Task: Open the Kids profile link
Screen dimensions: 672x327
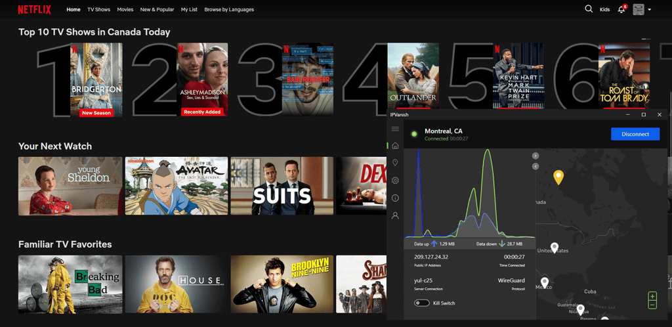Action: pyautogui.click(x=604, y=9)
